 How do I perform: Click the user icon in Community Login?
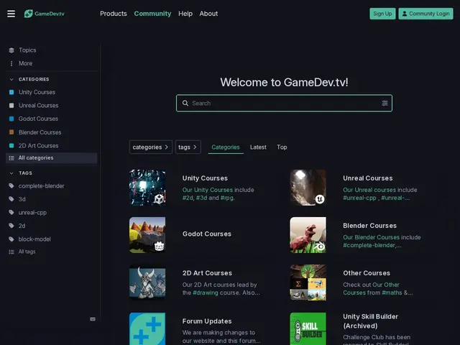click(x=405, y=14)
